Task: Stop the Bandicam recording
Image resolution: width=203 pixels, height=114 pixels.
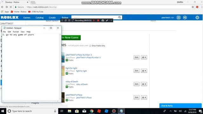Action: 98,20
